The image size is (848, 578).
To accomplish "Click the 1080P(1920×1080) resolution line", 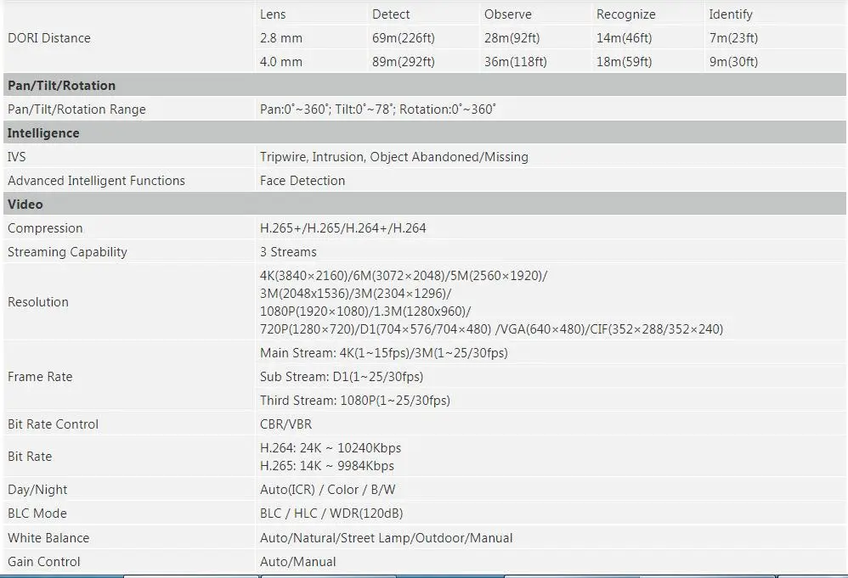I will [365, 311].
